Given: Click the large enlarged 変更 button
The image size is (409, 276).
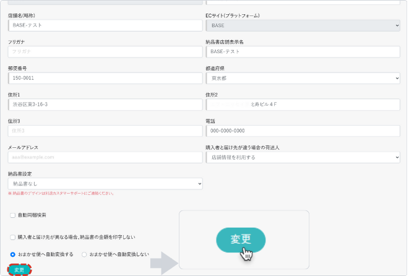Looking at the screenshot, I should (240, 239).
